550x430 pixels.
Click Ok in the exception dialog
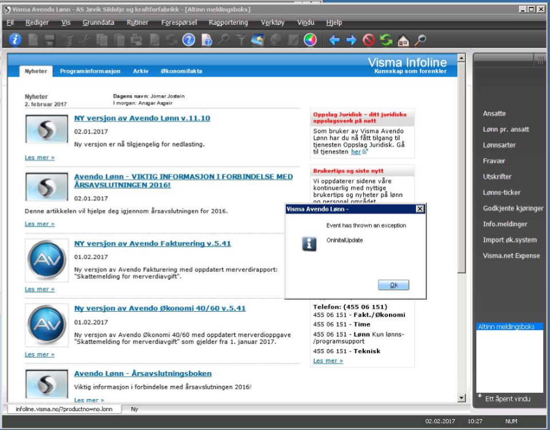point(394,285)
